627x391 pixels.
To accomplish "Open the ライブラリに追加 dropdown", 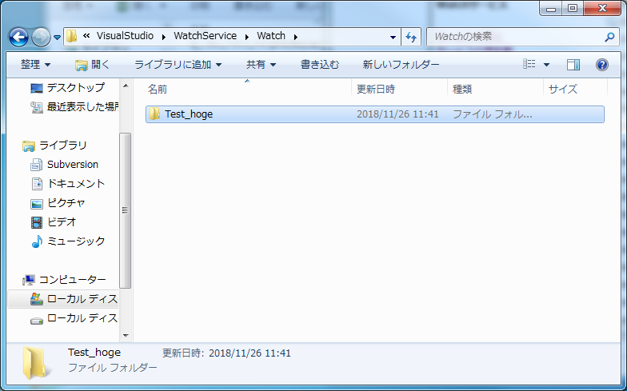I will [x=178, y=64].
